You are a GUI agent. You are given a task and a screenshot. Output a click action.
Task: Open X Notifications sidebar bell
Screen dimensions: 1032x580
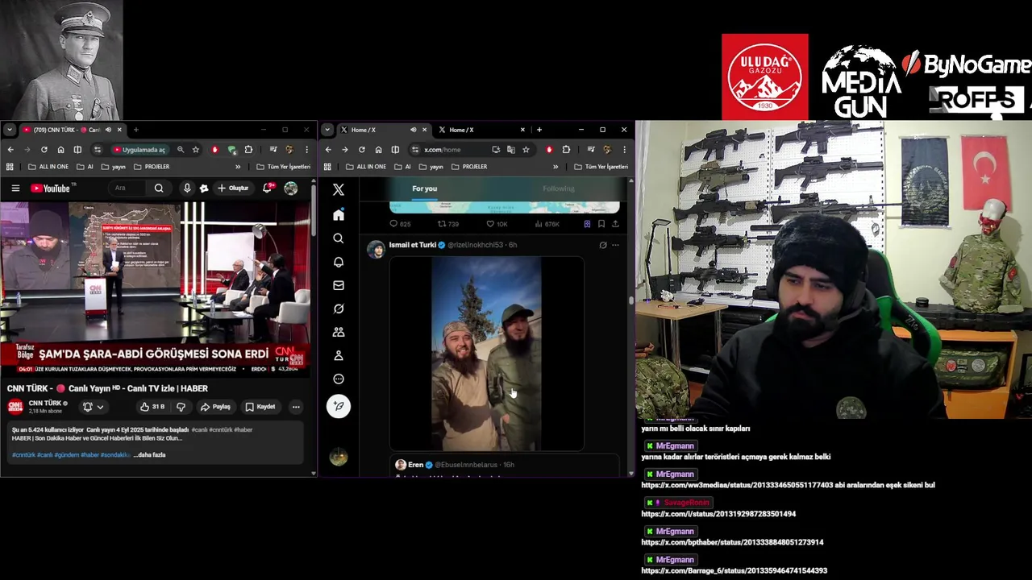tap(339, 262)
